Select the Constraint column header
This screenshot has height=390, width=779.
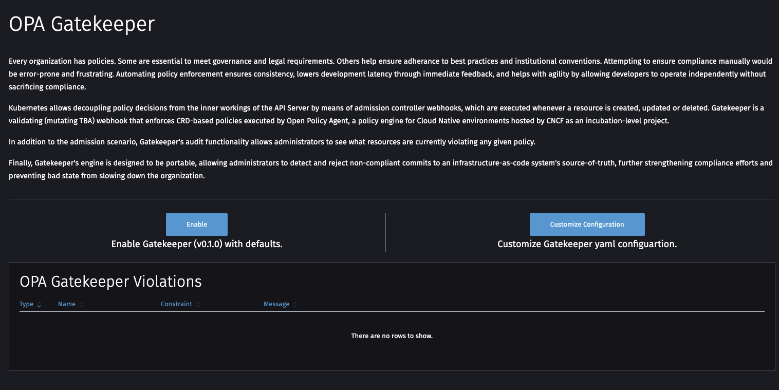pos(175,304)
